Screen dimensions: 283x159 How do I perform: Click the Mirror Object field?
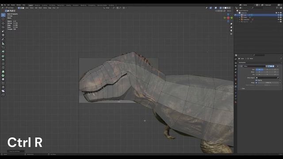click(267, 78)
